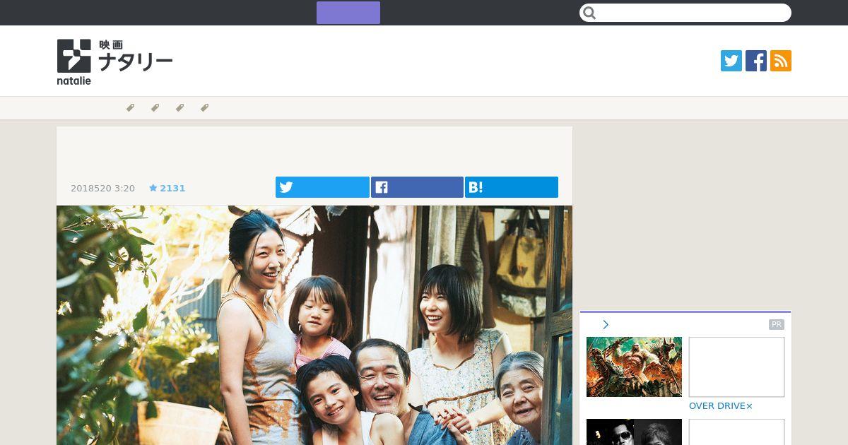Select the purple highlighted top navigation tab

pos(348,13)
